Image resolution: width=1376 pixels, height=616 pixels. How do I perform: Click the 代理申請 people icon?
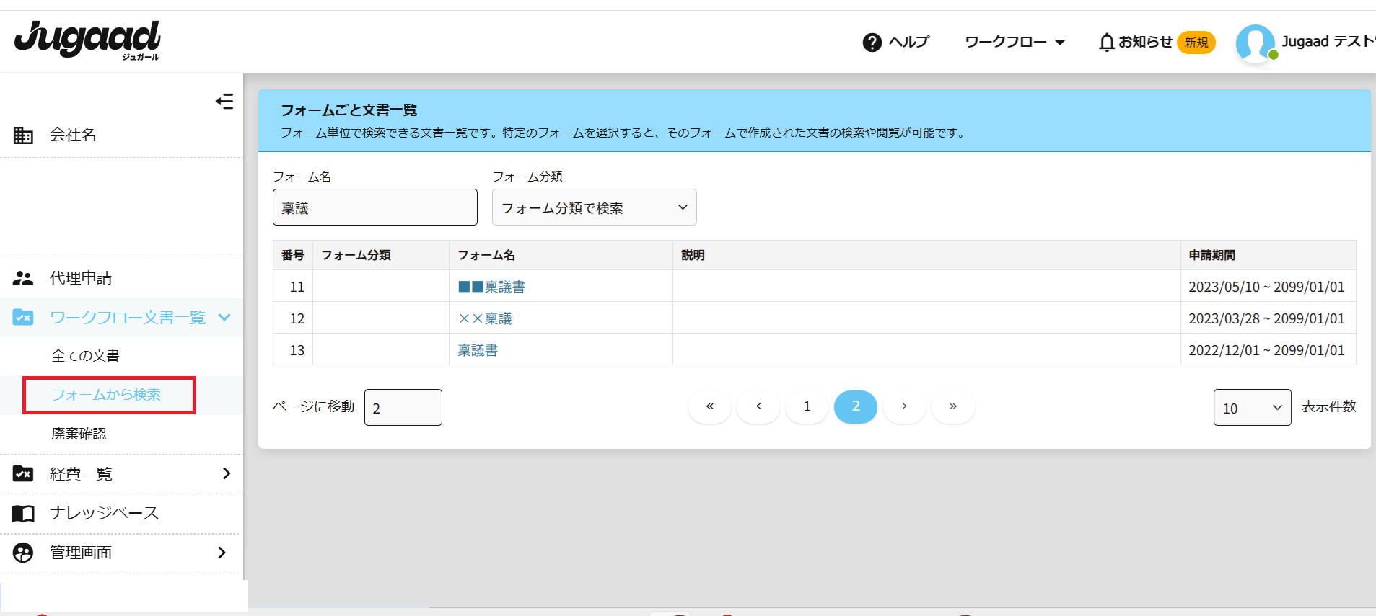pos(23,278)
